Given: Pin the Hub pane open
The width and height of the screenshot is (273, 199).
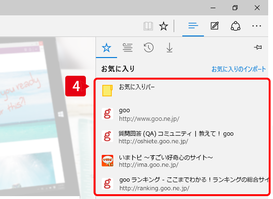Looking at the screenshot, I should (x=258, y=47).
